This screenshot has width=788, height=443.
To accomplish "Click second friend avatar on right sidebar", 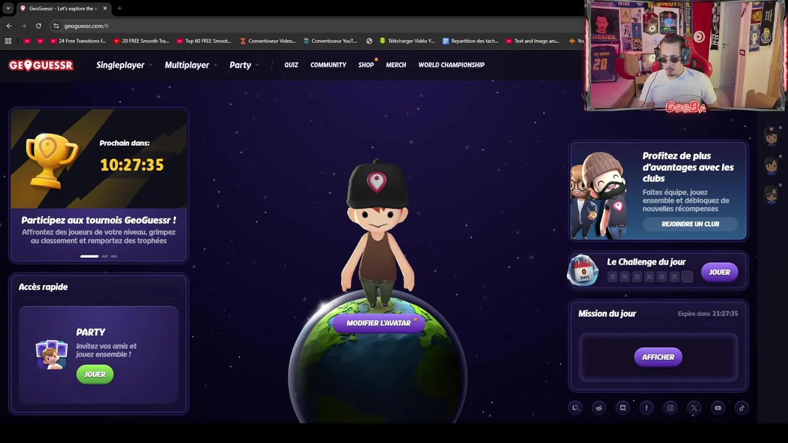I will [x=771, y=165].
